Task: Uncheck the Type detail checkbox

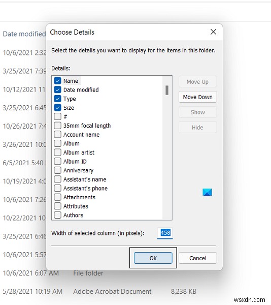Action: pos(57,99)
